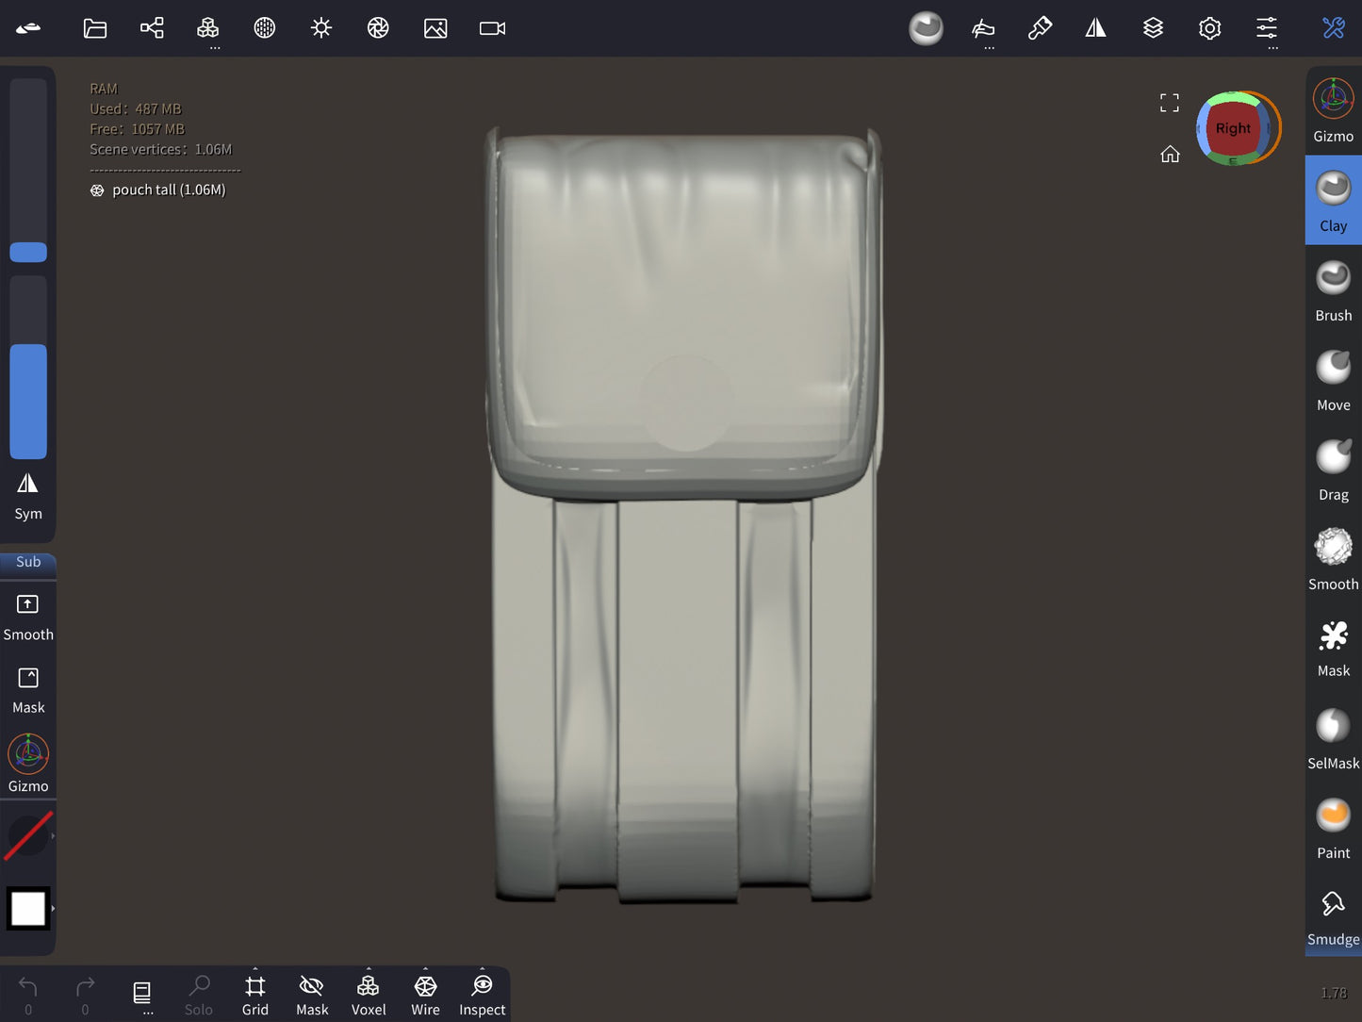
Task: Toggle the left Smooth shortcut
Action: [x=28, y=618]
